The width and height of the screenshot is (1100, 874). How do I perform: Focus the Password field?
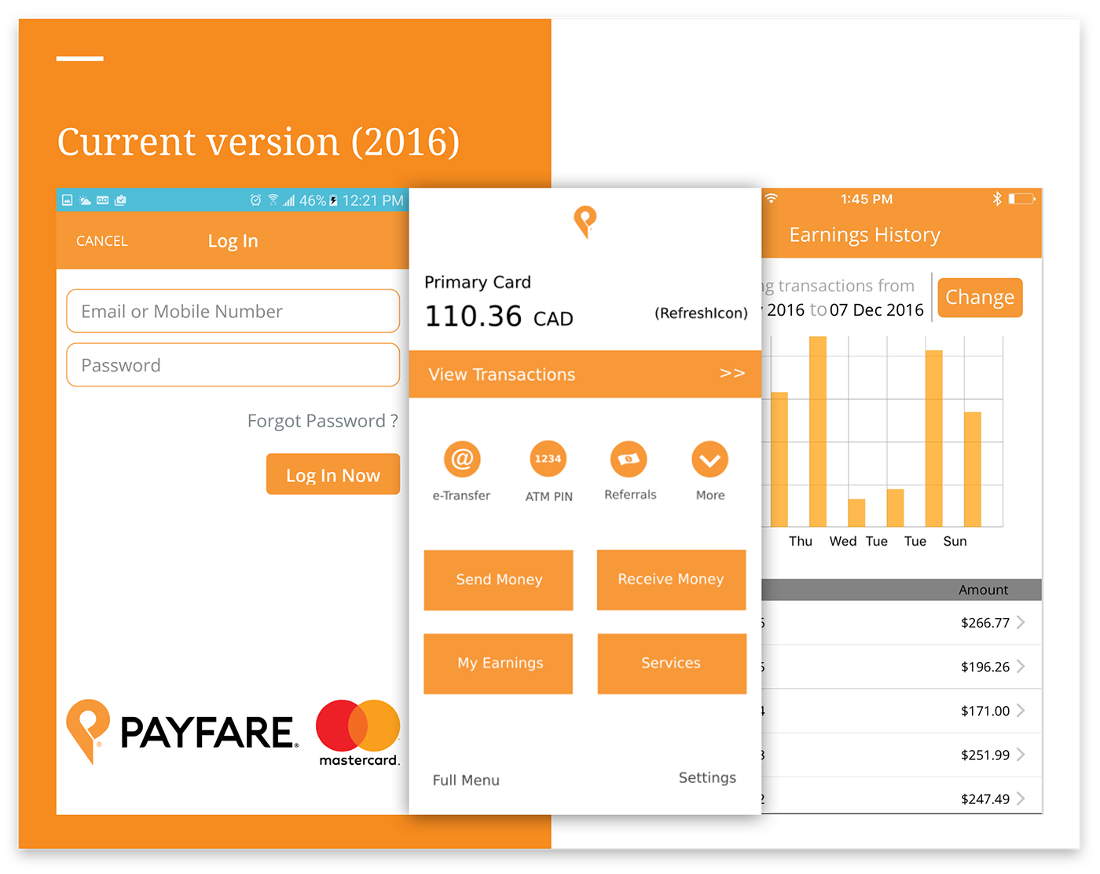point(233,365)
